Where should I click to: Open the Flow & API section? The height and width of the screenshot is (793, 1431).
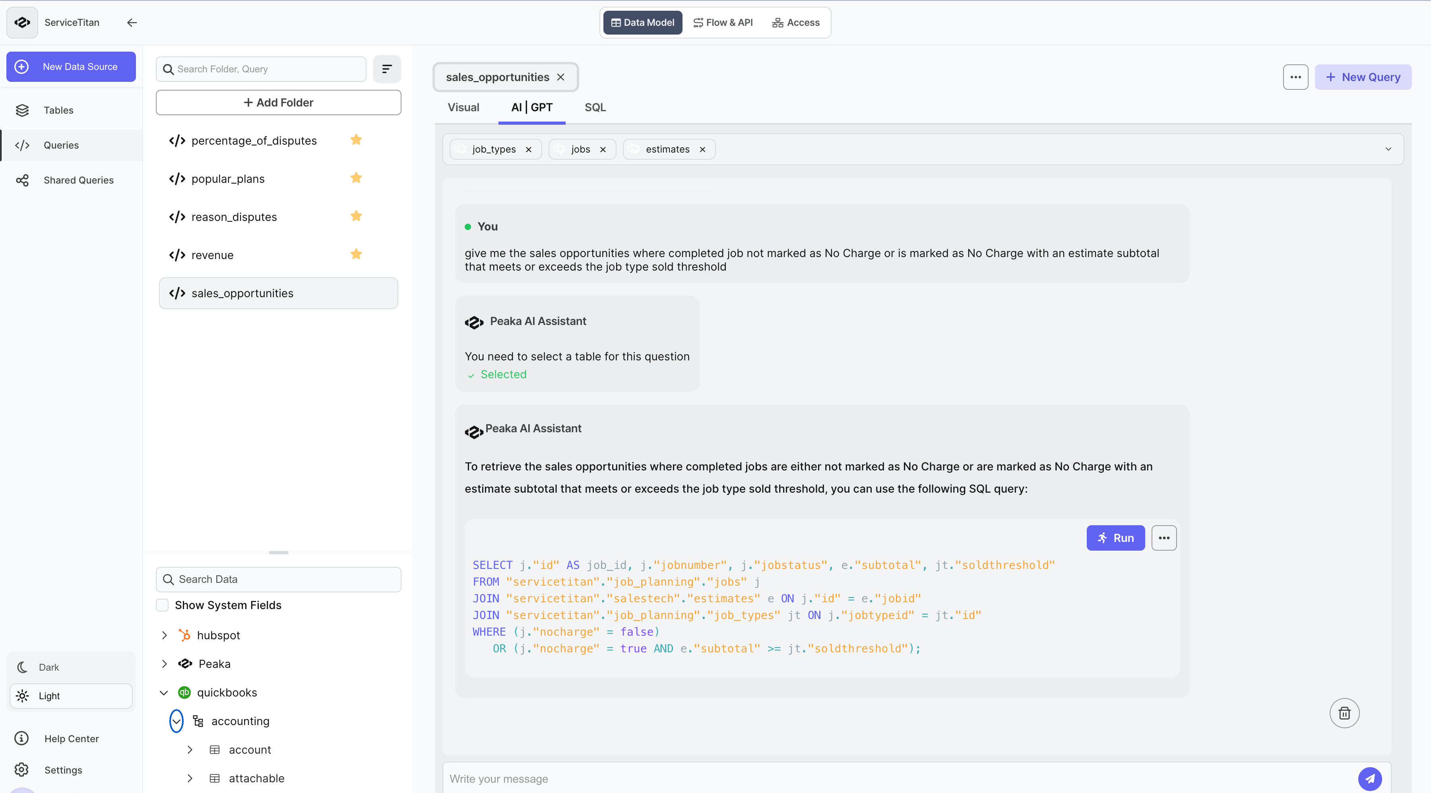tap(723, 22)
